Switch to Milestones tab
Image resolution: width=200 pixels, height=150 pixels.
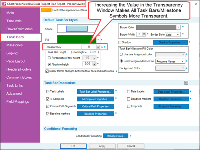tap(14, 45)
